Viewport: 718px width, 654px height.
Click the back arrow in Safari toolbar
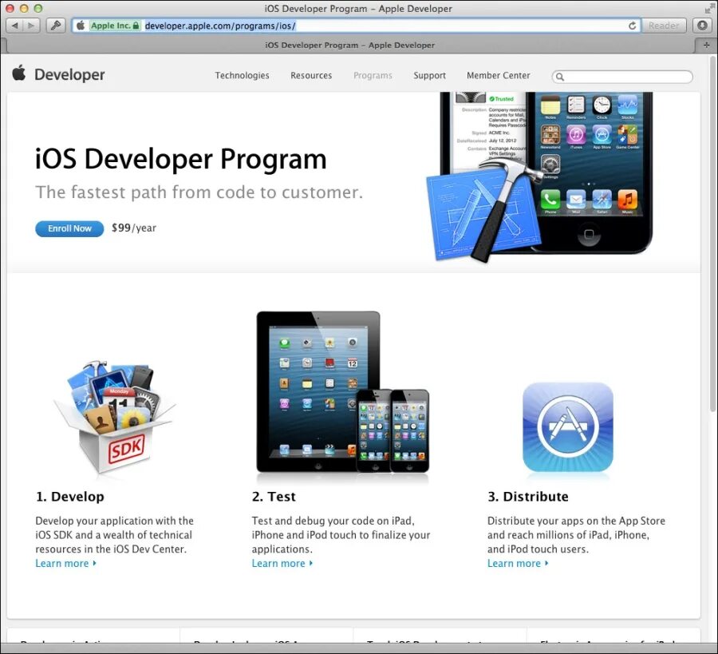(13, 25)
